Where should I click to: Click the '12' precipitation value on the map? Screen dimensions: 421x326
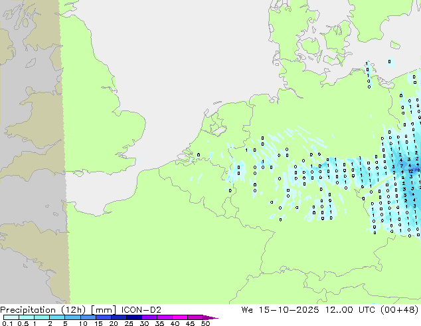click(411, 171)
